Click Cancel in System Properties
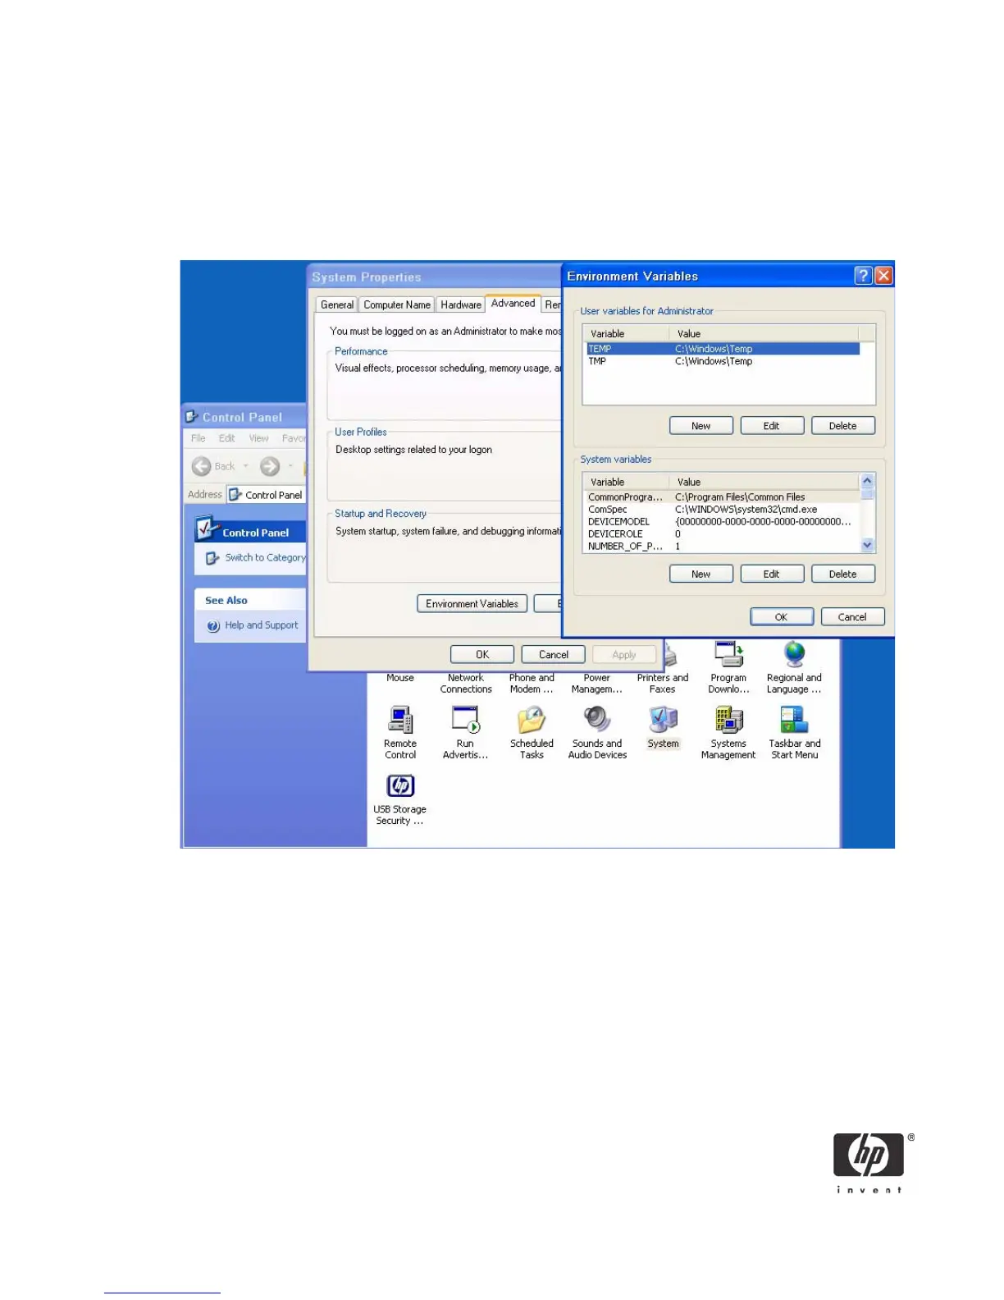Screen dimensions: 1004x1300 pos(554,655)
